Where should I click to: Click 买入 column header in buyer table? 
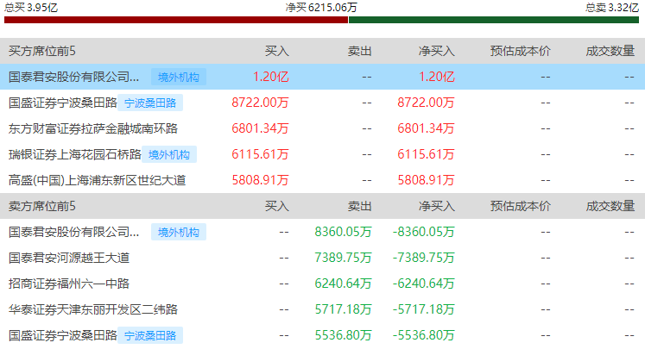click(277, 51)
